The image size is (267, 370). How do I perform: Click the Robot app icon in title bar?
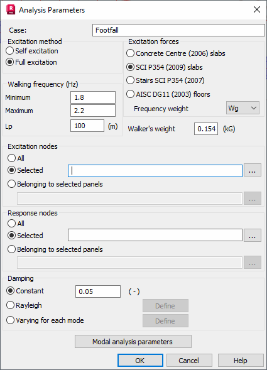[11, 9]
